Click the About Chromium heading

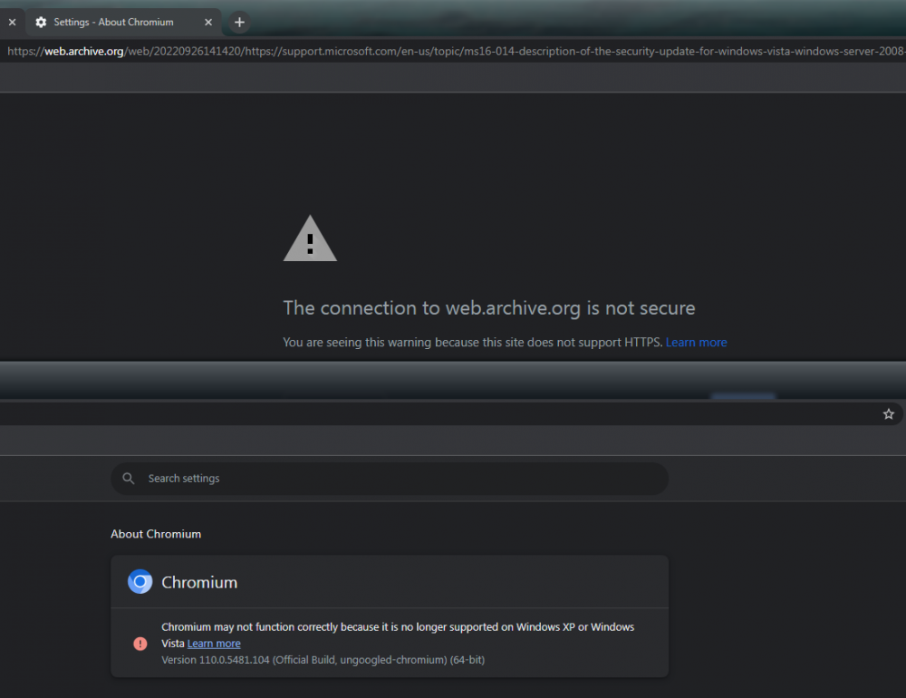[x=156, y=534]
